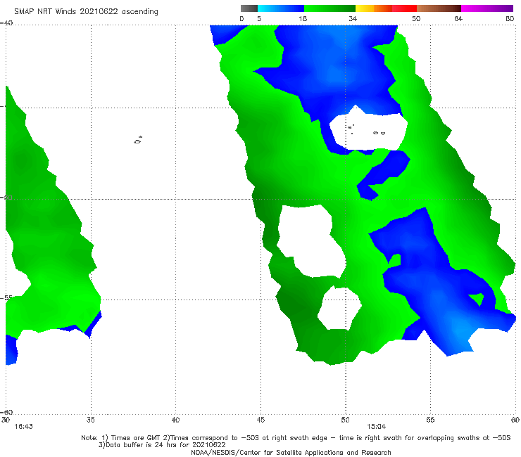This screenshot has height=457, width=521.
Task: Click the magenta-purple segment of the color bar
Action: 487,8
